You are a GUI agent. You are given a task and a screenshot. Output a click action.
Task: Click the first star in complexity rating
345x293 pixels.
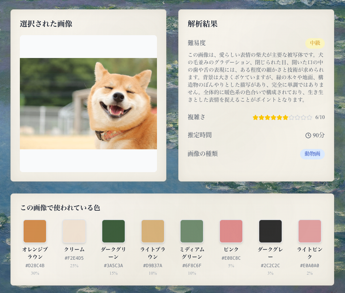[255, 117]
